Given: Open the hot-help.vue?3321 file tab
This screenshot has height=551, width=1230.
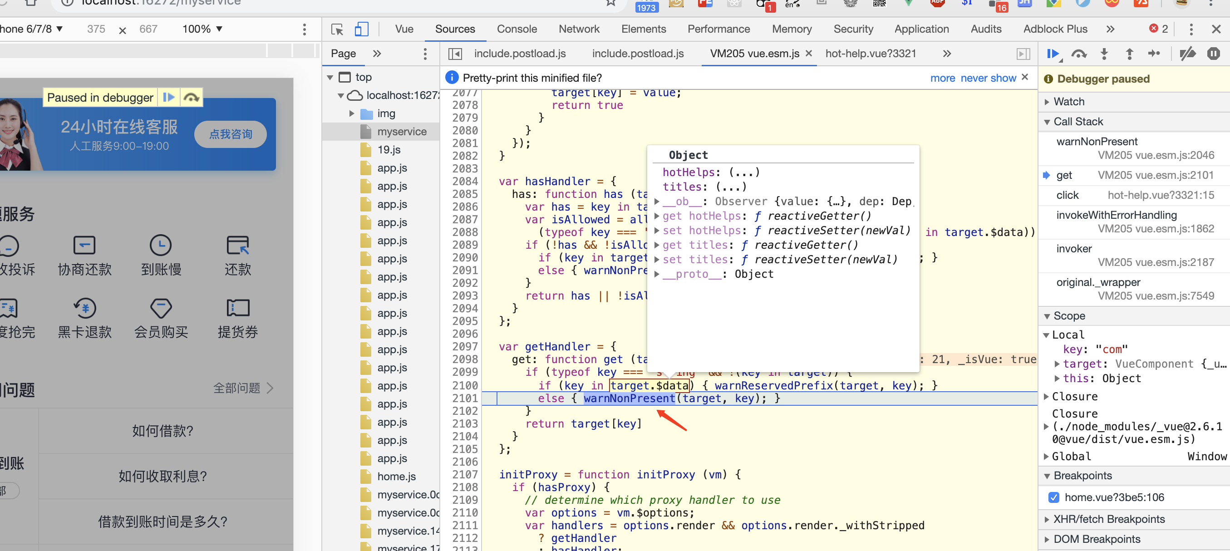Looking at the screenshot, I should 870,54.
